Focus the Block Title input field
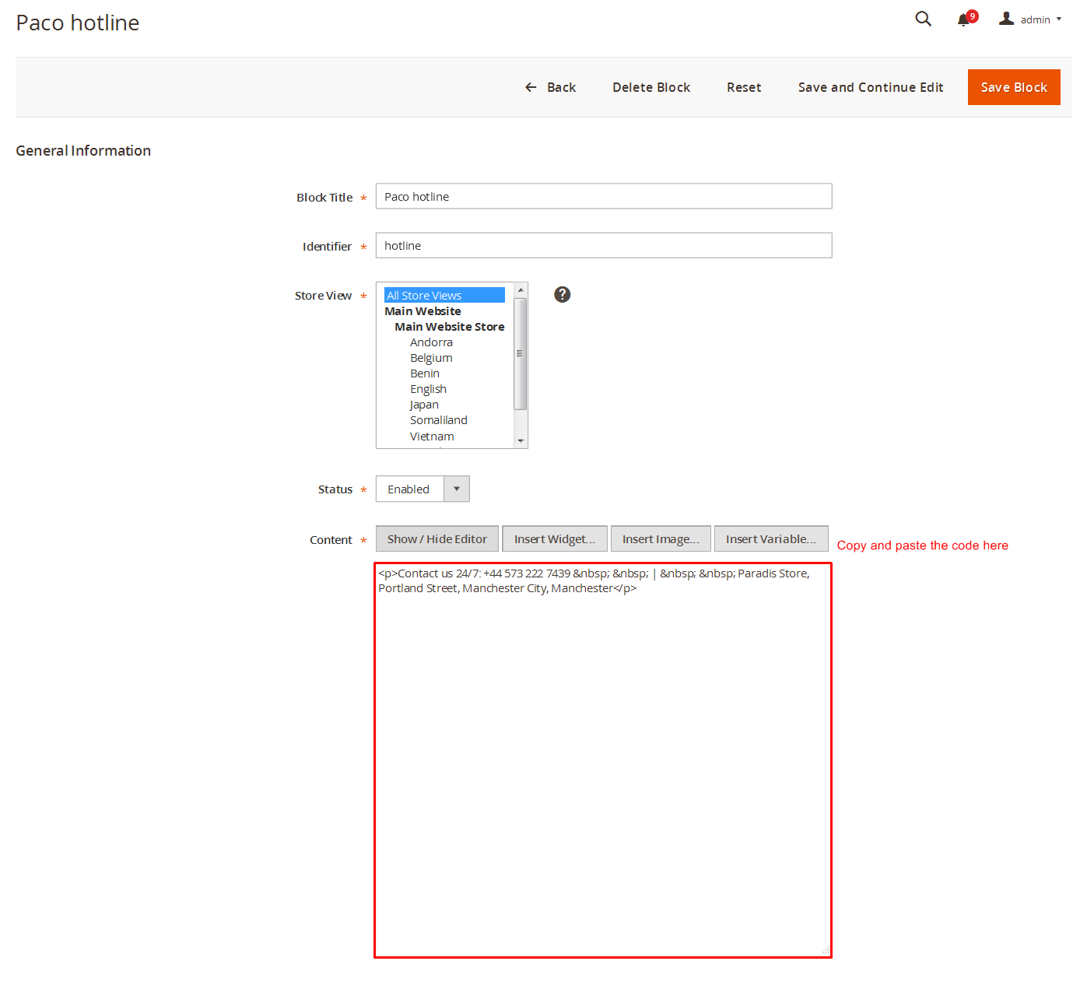The image size is (1080, 982). [x=603, y=196]
